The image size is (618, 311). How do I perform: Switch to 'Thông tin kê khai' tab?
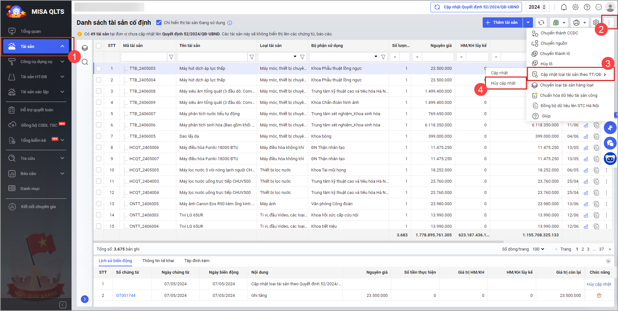[x=158, y=261]
